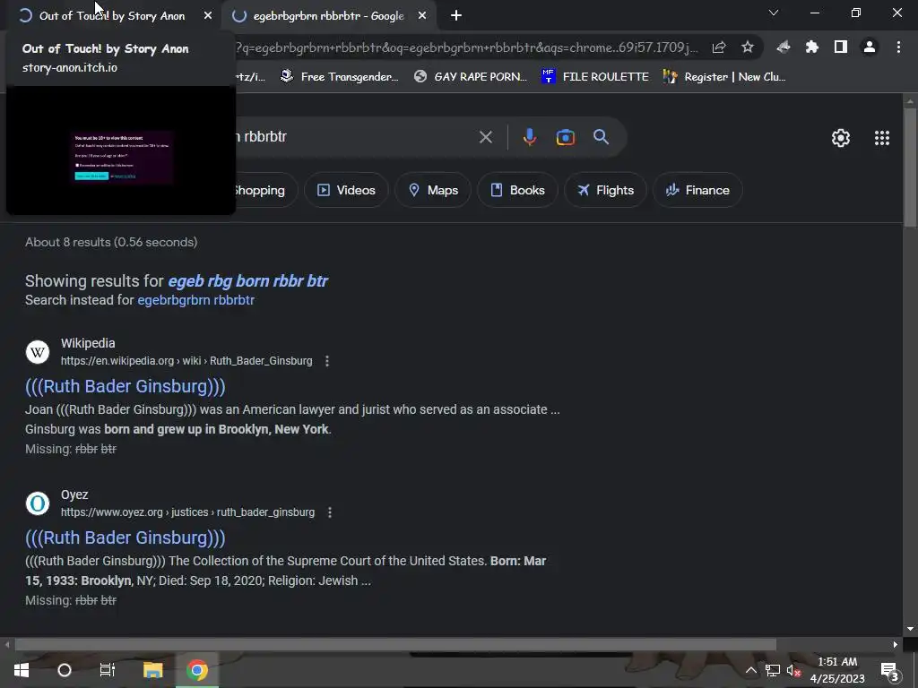Filter results by Flights
Screen dimensions: 918x688
point(605,190)
